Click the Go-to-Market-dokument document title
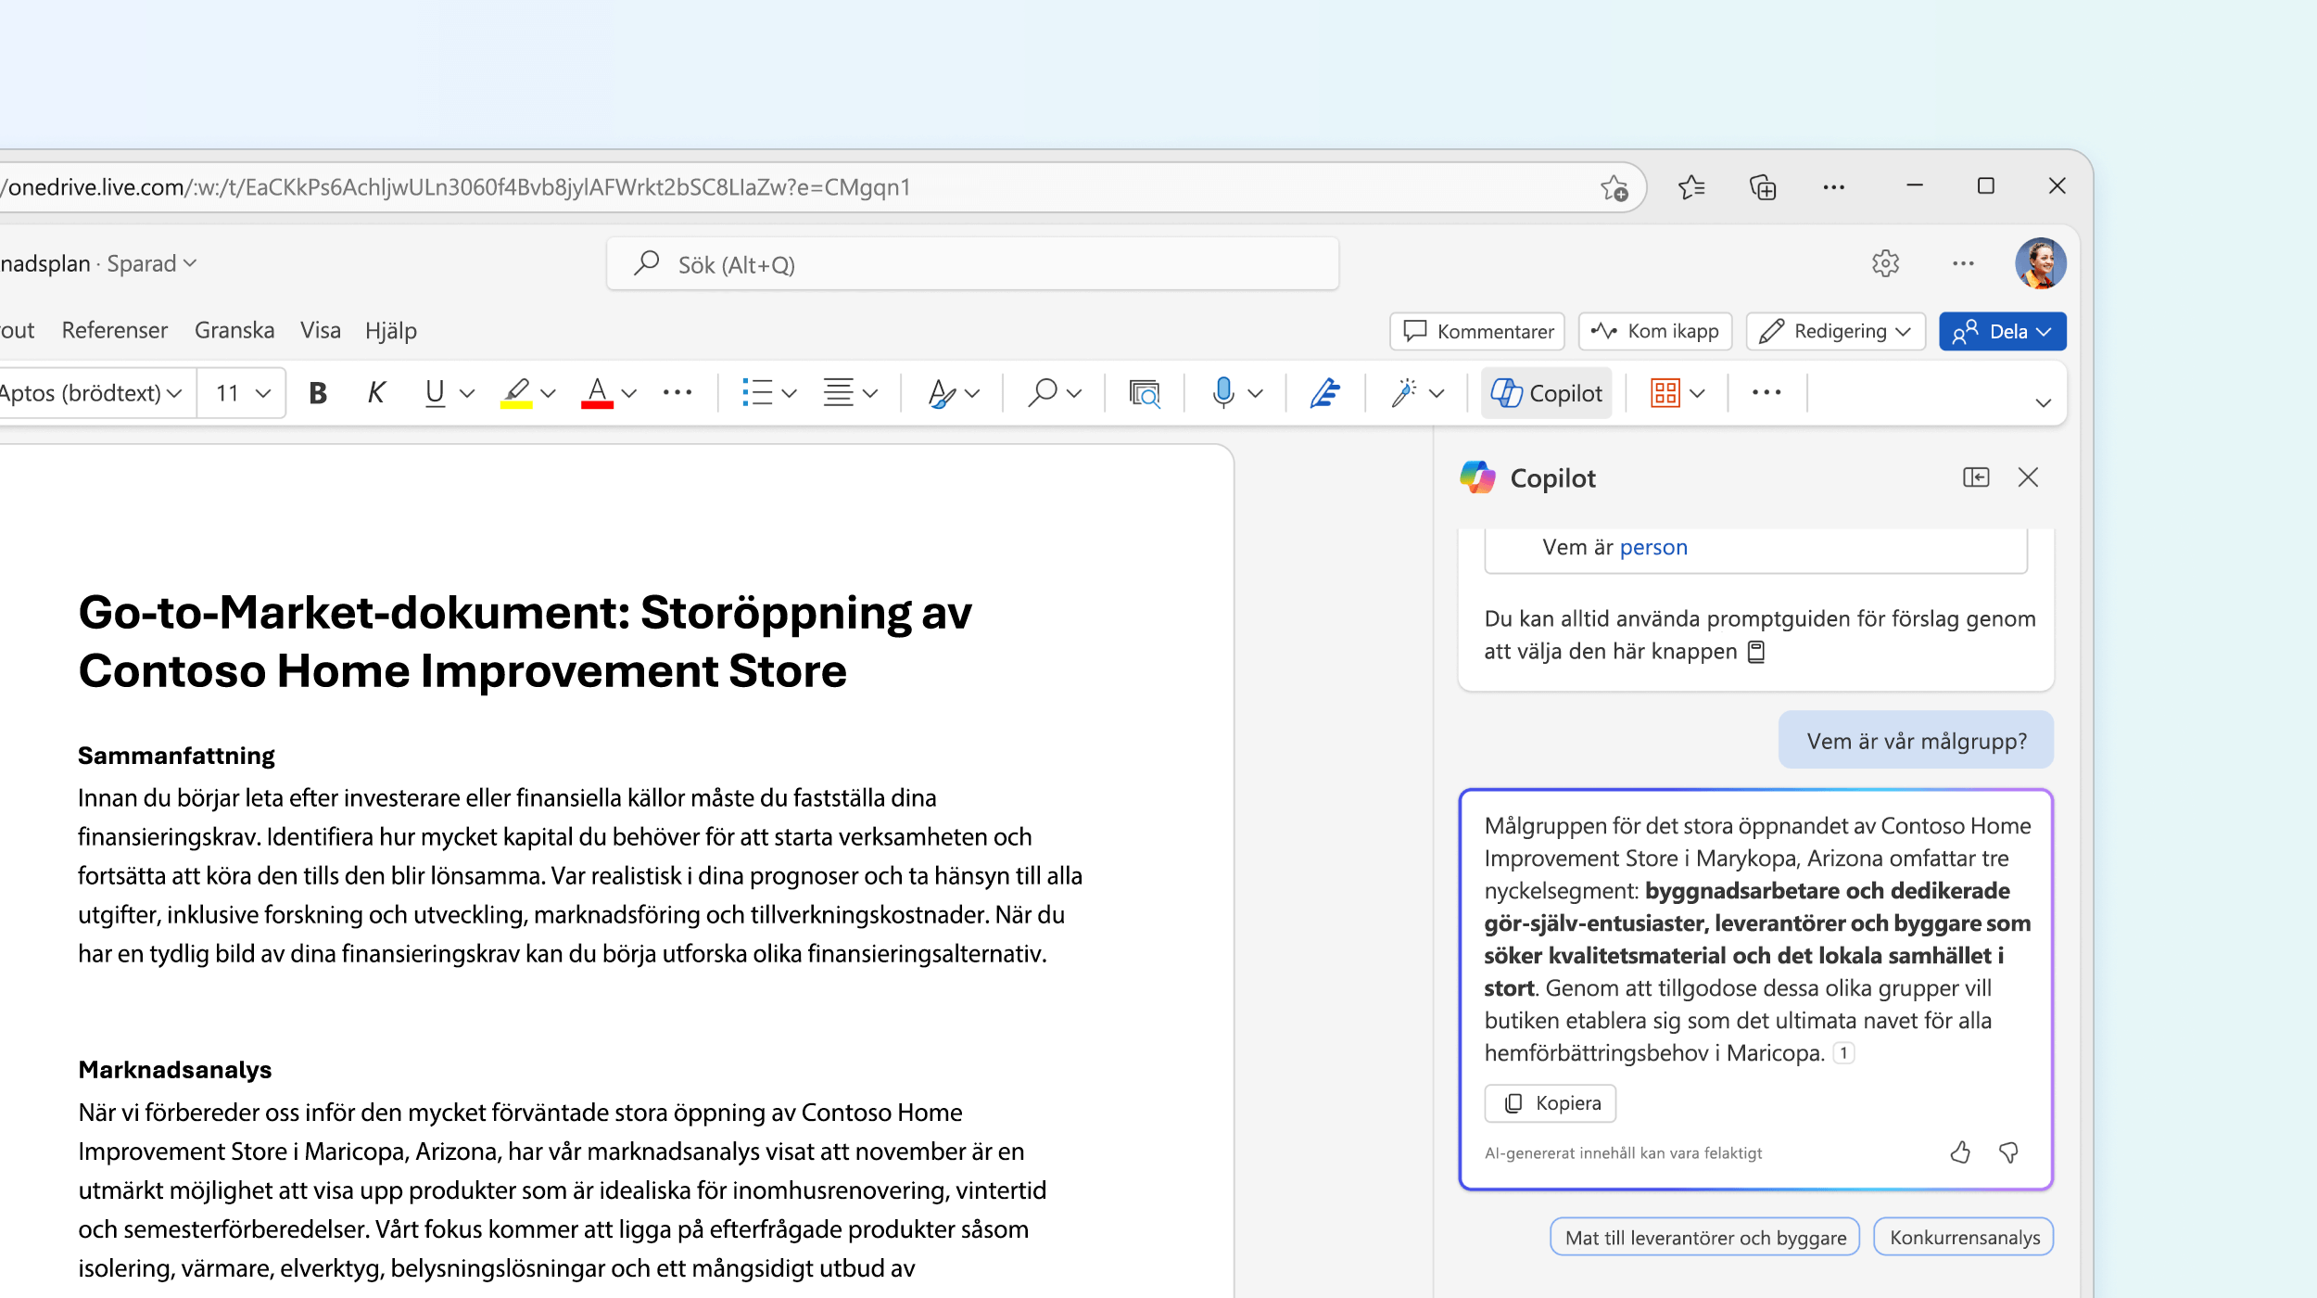This screenshot has height=1298, width=2317. point(525,642)
